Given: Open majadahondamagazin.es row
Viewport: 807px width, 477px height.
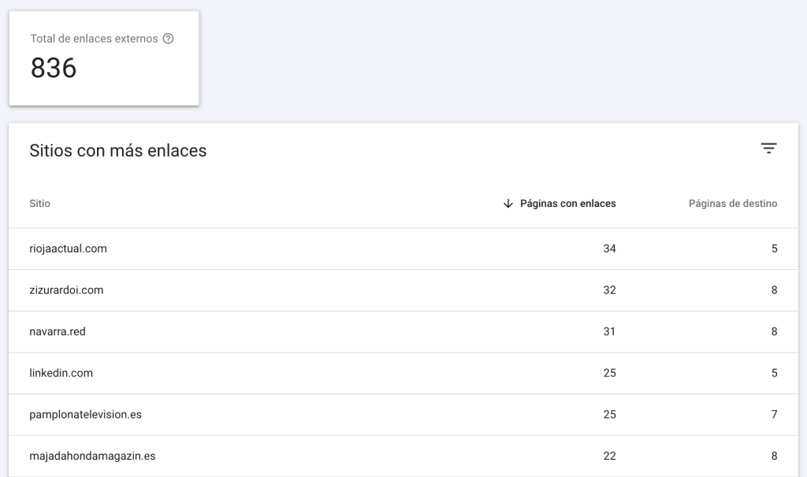Looking at the screenshot, I should pos(403,457).
